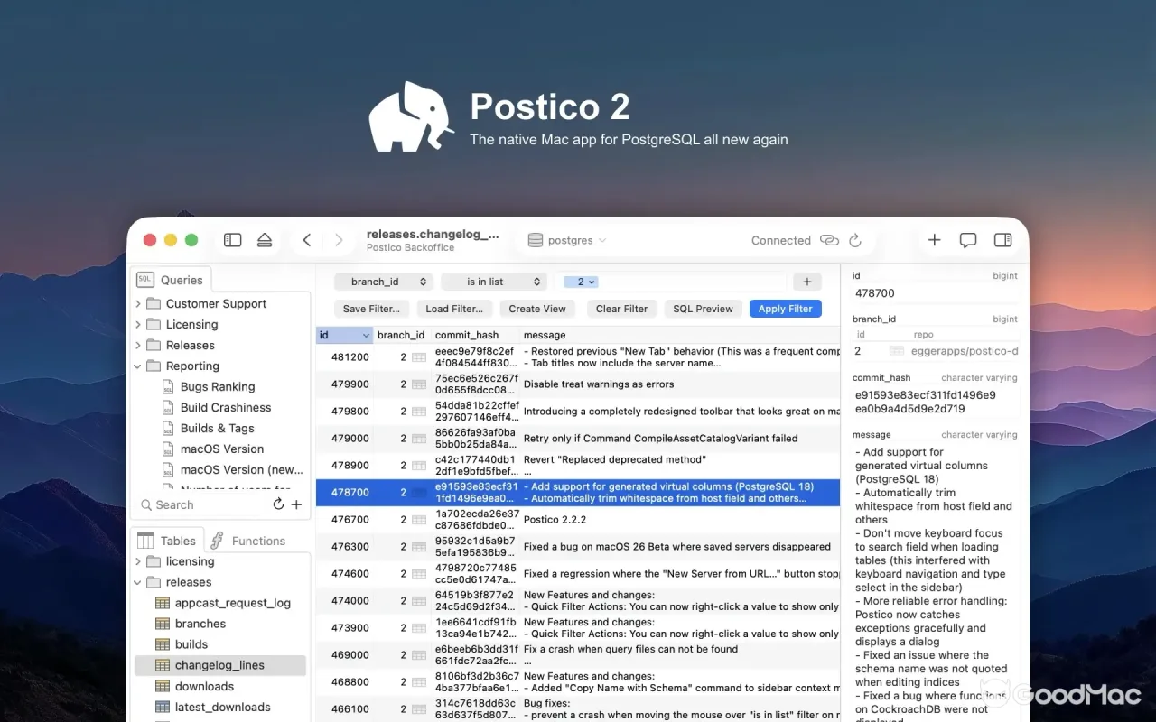Switch to the Queries tab
This screenshot has width=1156, height=722.
pyautogui.click(x=171, y=280)
